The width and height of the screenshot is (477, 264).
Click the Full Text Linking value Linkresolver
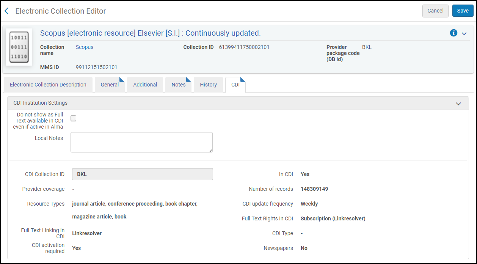[87, 233]
